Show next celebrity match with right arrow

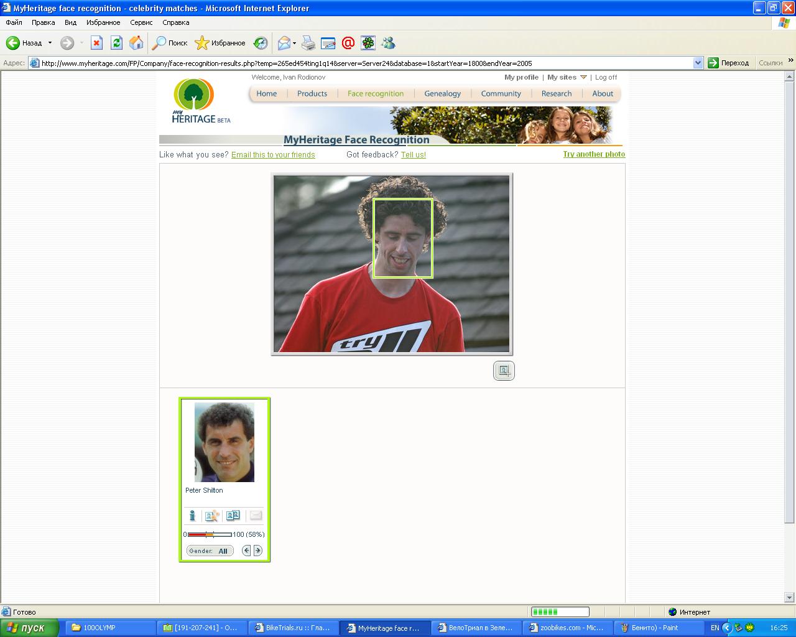click(x=257, y=551)
